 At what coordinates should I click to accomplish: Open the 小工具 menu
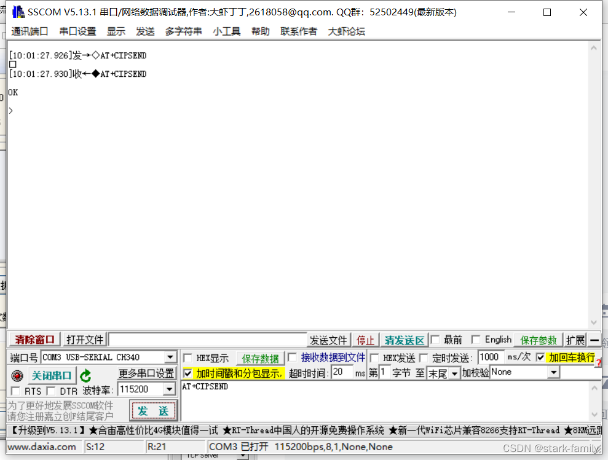[226, 31]
